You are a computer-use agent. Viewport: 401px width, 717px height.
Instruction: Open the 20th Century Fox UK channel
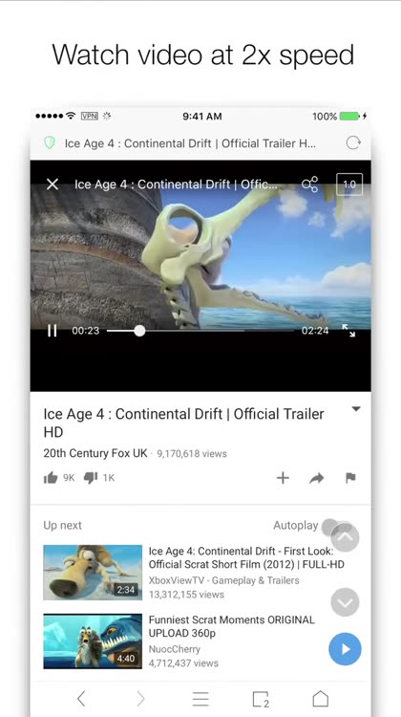point(95,453)
